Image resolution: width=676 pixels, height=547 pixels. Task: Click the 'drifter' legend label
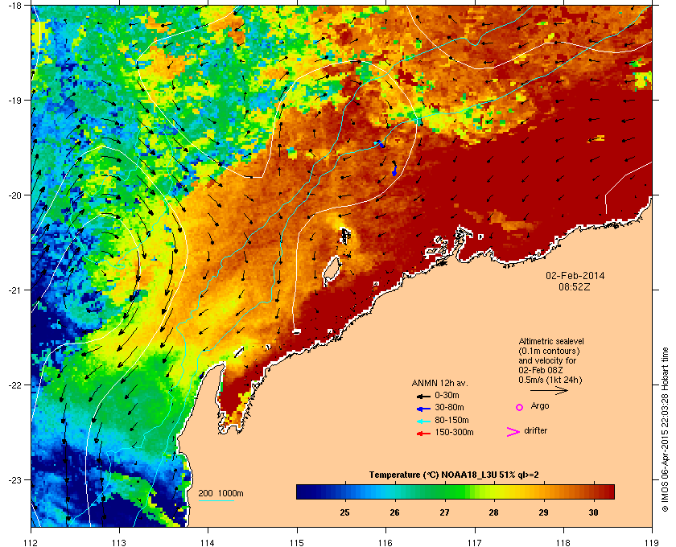tap(535, 430)
